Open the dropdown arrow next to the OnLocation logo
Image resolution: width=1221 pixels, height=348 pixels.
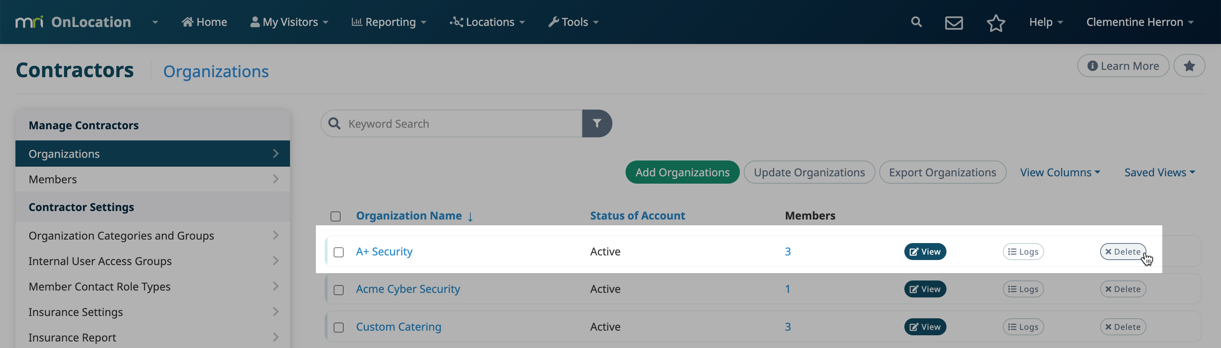(155, 22)
